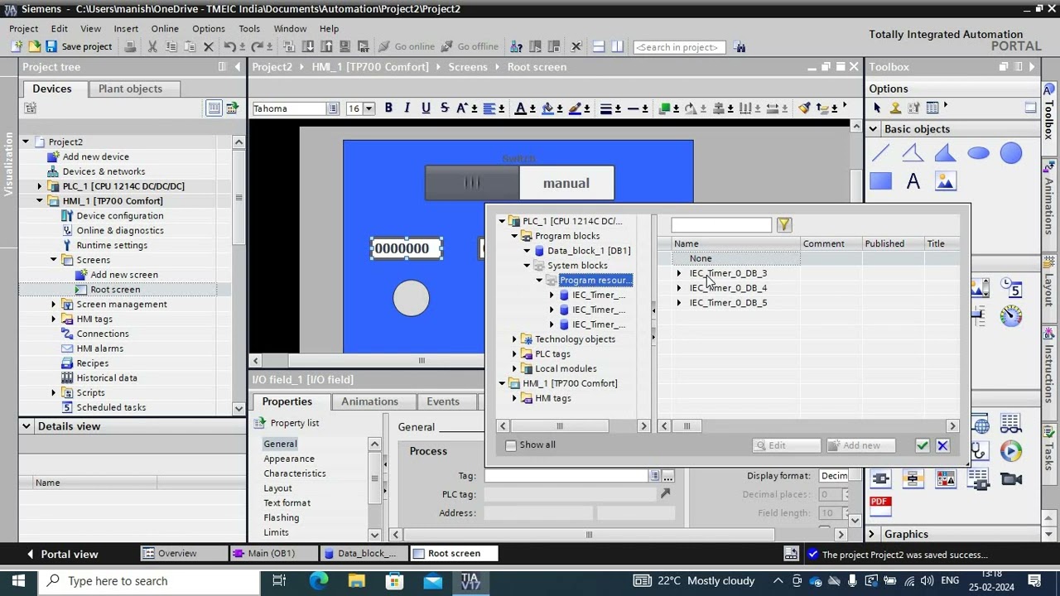Open the font size dropdown
The image size is (1060, 596).
pos(369,108)
